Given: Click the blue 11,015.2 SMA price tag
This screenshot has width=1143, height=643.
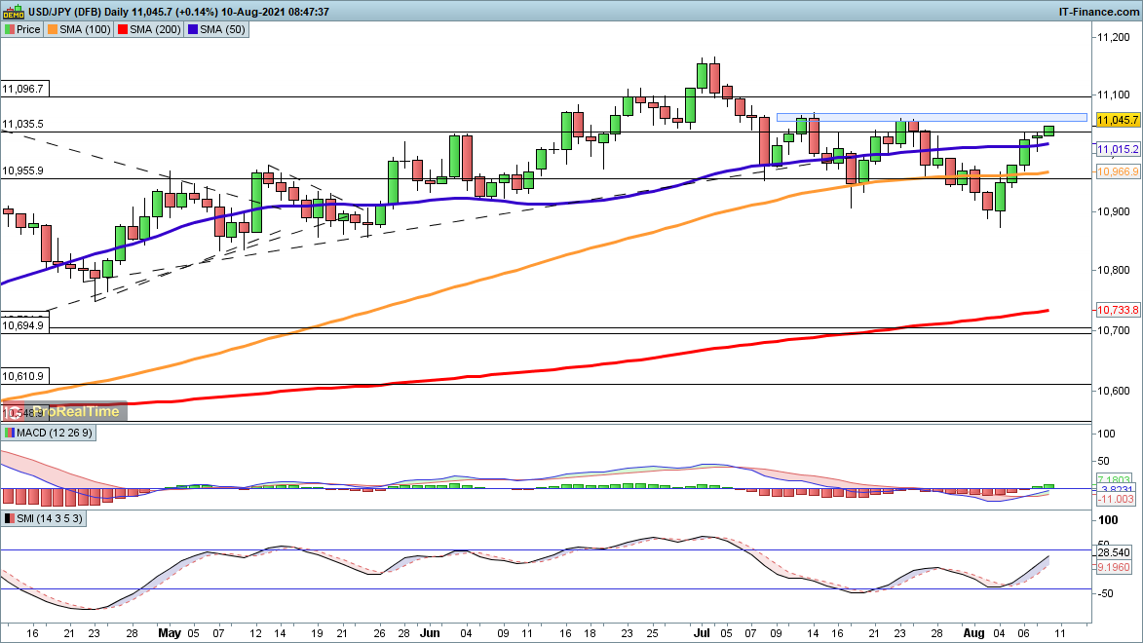Looking at the screenshot, I should pyautogui.click(x=1118, y=149).
